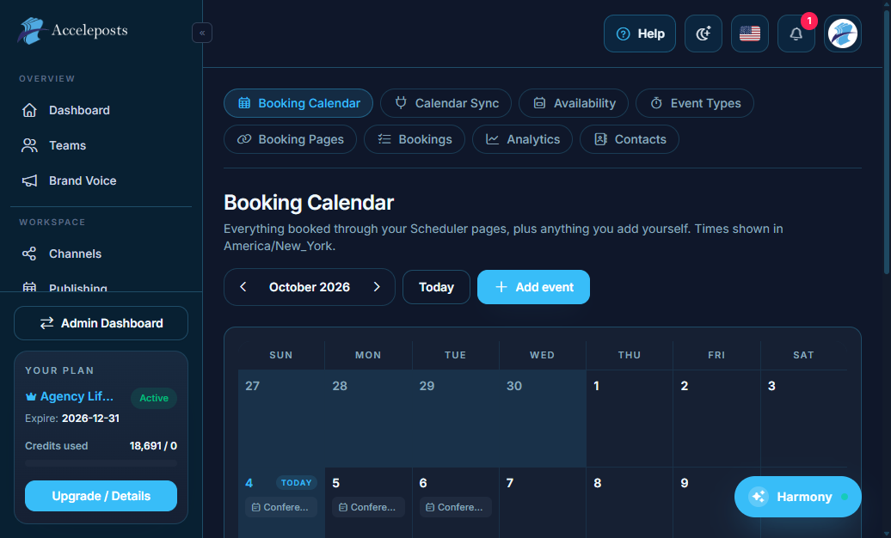The height and width of the screenshot is (538, 891).
Task: Select the Booking Calendar tab
Action: tap(298, 103)
